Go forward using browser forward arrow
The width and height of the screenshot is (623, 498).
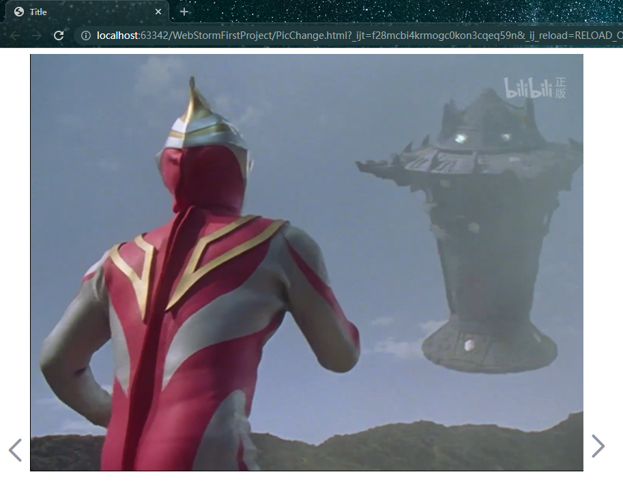coord(37,36)
